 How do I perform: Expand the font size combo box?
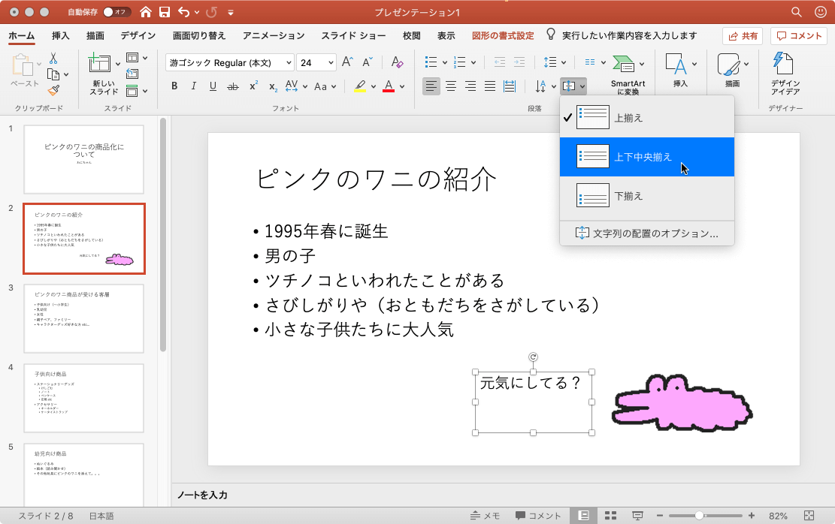click(x=330, y=63)
